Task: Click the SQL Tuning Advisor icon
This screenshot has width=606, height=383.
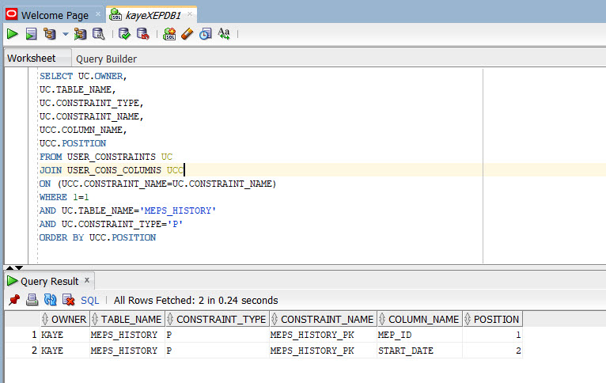Action: 99,34
